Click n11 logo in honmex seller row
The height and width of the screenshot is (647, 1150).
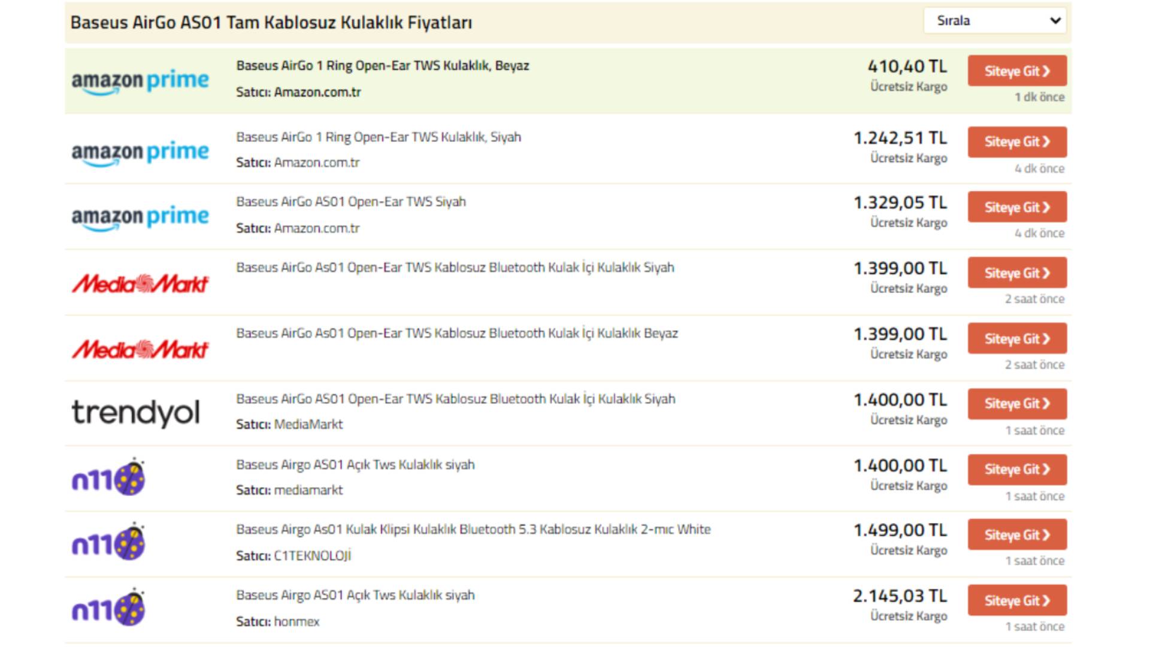point(108,607)
